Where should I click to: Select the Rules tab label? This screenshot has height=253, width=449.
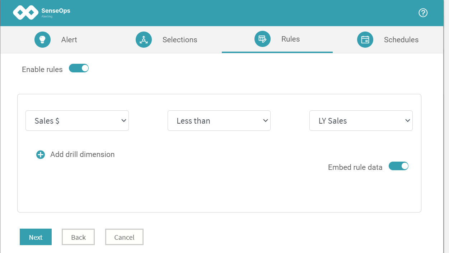tap(290, 39)
